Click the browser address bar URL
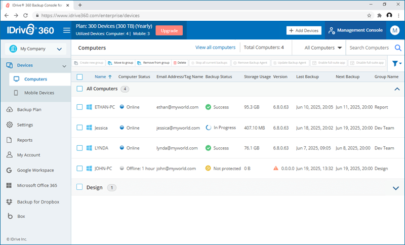 [91, 16]
